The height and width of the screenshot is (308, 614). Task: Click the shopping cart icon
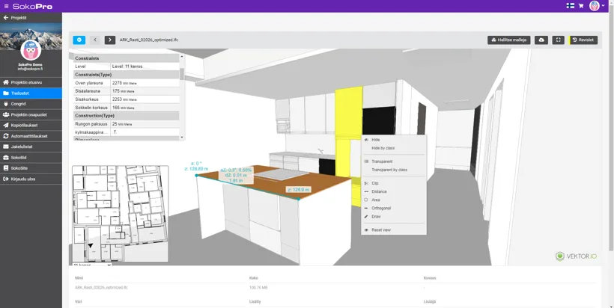click(581, 6)
